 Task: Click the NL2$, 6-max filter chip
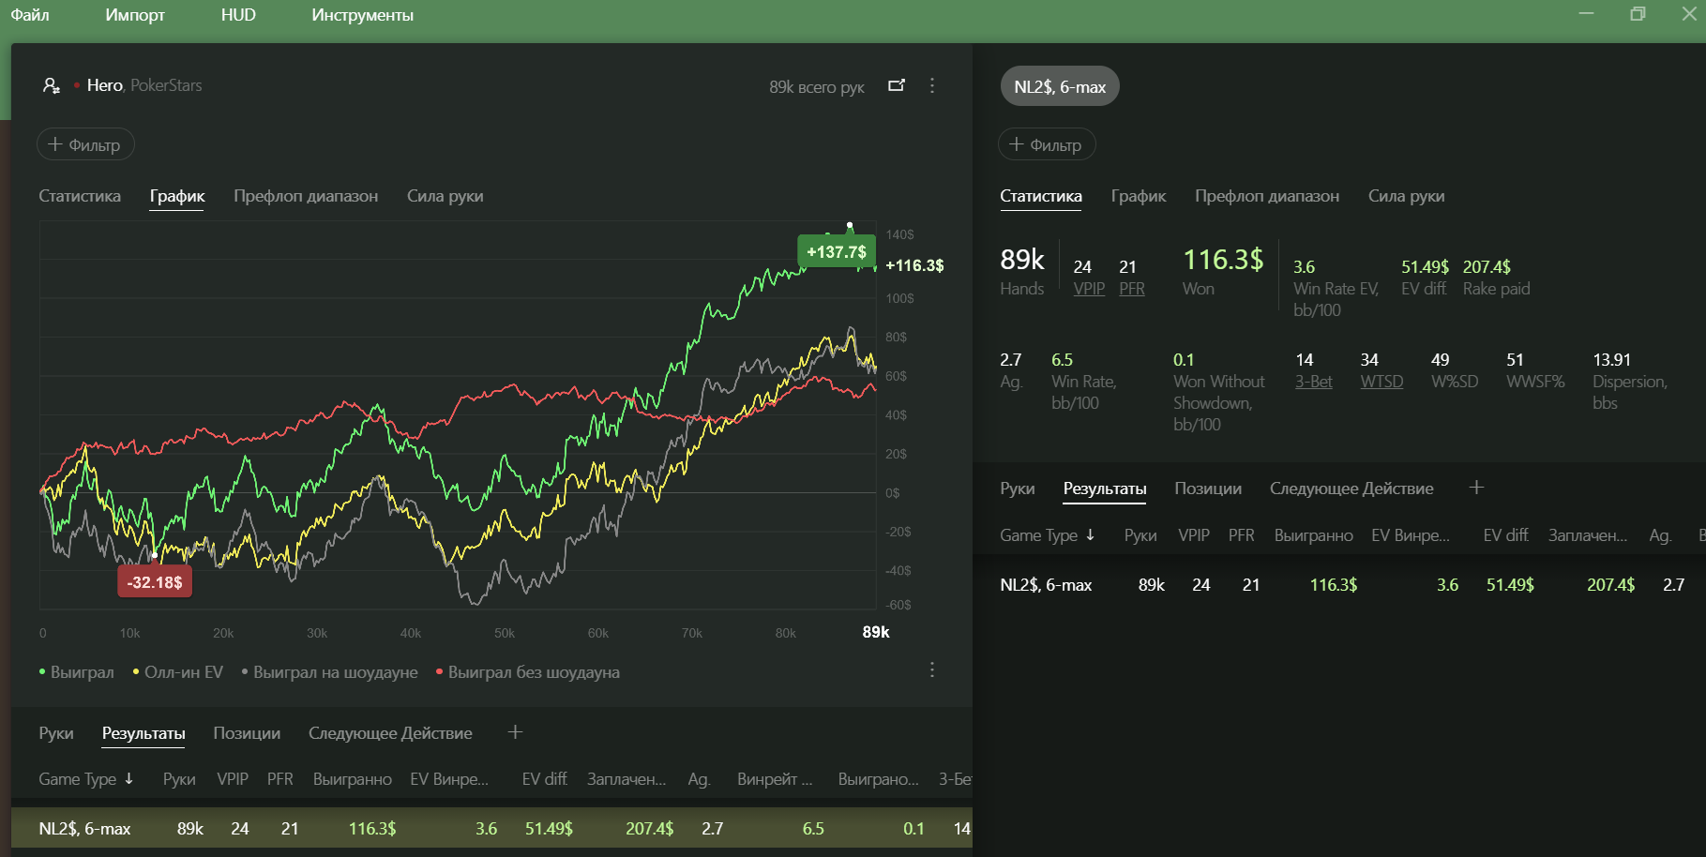[x=1060, y=86]
